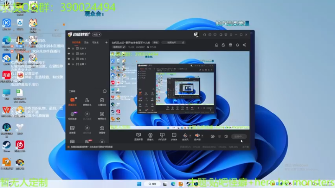The height and width of the screenshot is (188, 335).
Task: Open the notification bell above preview
Action: click(x=237, y=45)
